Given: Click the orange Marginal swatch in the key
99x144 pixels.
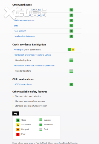Looking at the screenshot, I should click(18, 129).
